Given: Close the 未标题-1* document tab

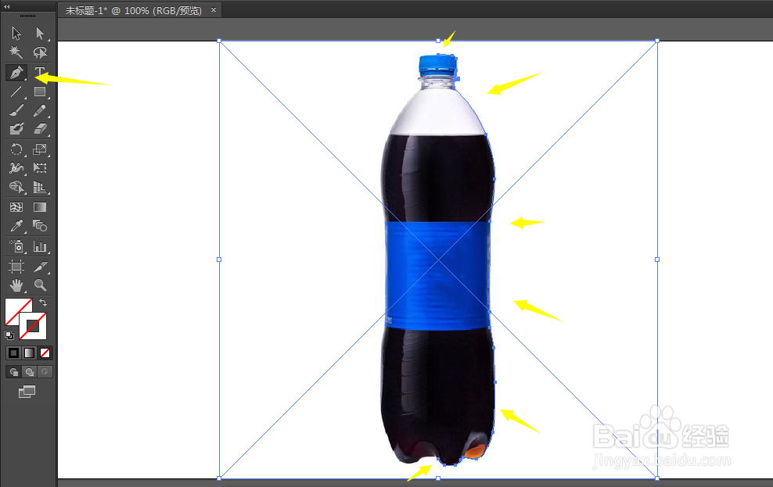Looking at the screenshot, I should pos(214,10).
